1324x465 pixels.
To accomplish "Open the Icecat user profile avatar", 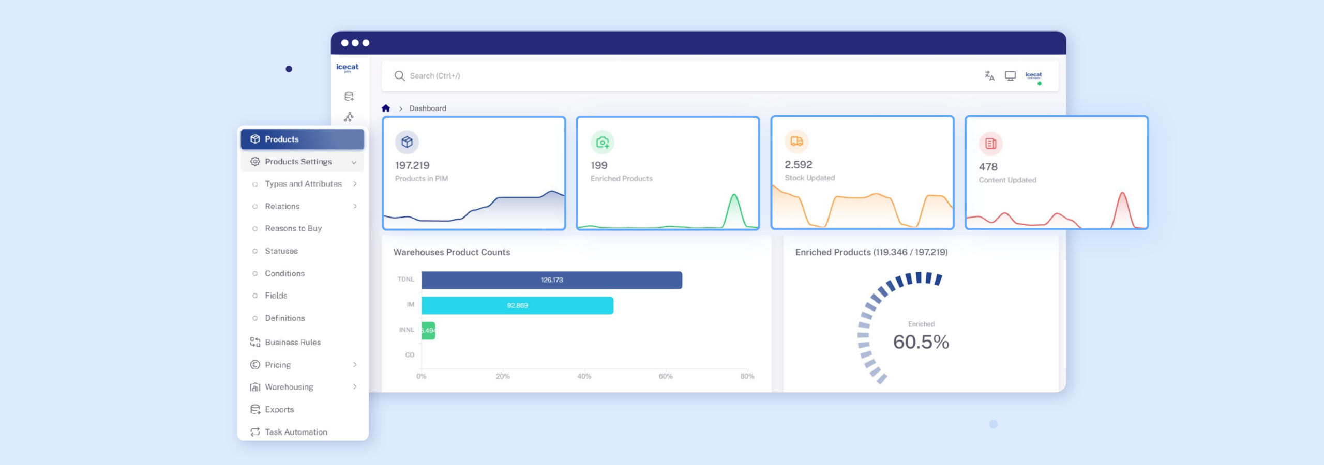I will 1033,76.
